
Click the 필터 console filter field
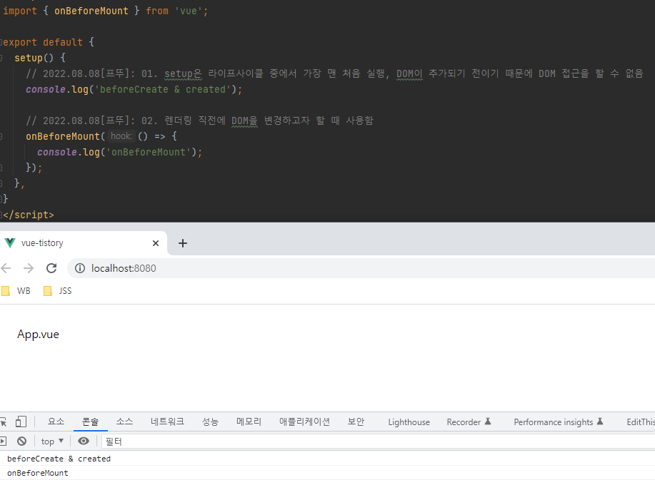pos(378,441)
